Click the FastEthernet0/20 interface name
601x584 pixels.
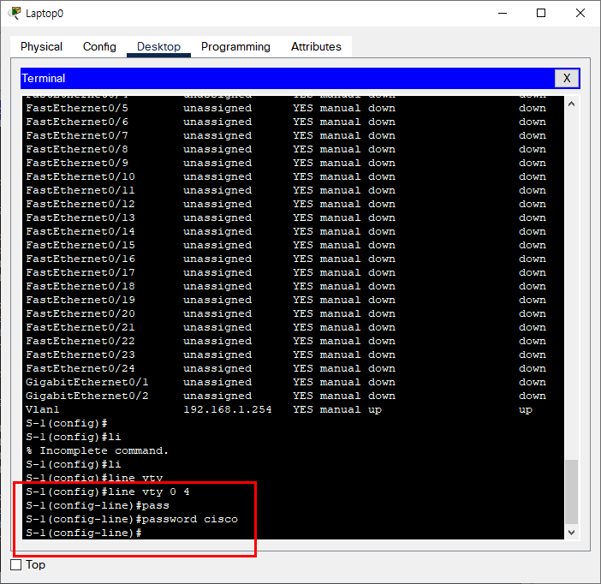[80, 313]
